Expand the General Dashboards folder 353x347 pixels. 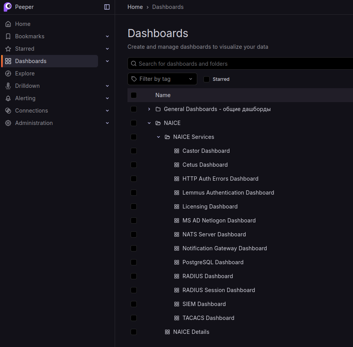pos(149,109)
